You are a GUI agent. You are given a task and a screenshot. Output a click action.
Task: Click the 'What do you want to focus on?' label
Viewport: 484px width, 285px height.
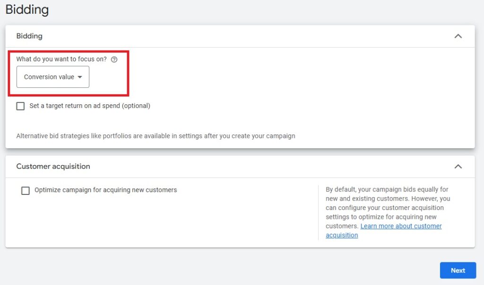pyautogui.click(x=61, y=59)
